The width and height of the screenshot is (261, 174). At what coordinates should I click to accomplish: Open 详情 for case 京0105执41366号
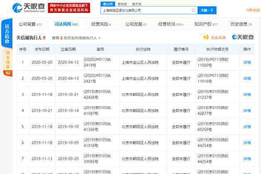click(247, 127)
